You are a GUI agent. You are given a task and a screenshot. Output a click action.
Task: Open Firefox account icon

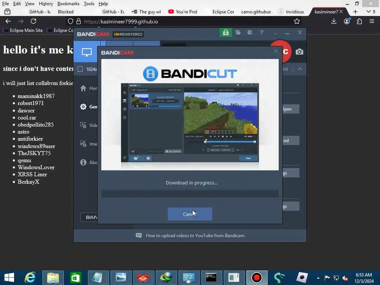coord(347,21)
